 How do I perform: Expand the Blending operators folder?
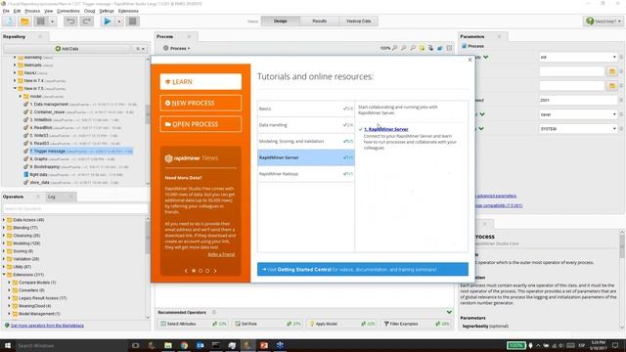click(4, 228)
